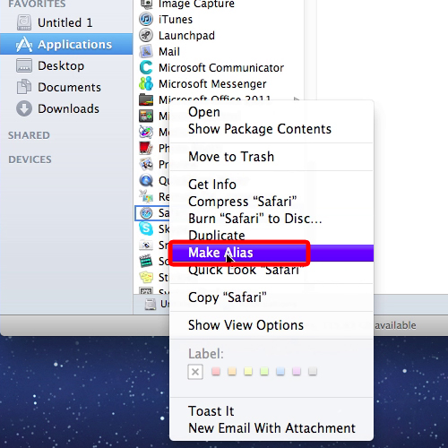
Task: Select the iTunes app icon
Action: tap(146, 20)
